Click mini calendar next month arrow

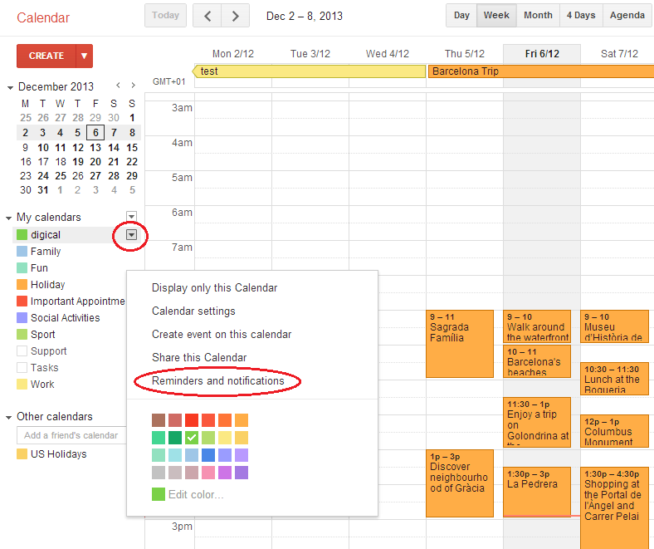tap(133, 86)
